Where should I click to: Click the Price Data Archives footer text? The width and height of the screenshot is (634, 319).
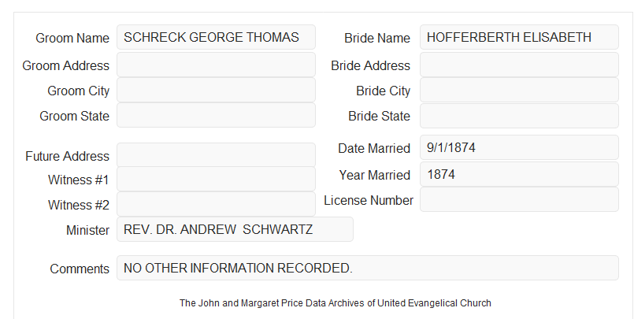336,303
